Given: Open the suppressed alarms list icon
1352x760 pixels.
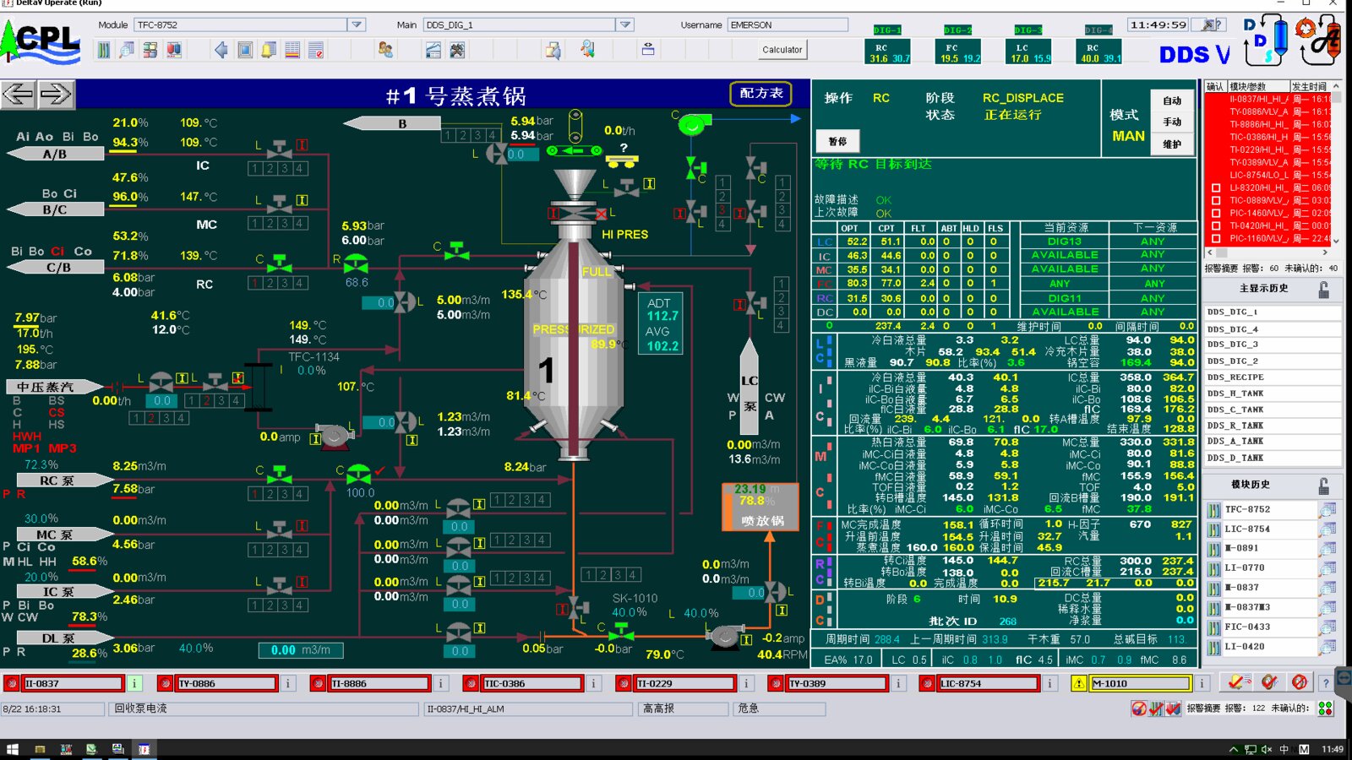Looking at the screenshot, I should tap(315, 51).
